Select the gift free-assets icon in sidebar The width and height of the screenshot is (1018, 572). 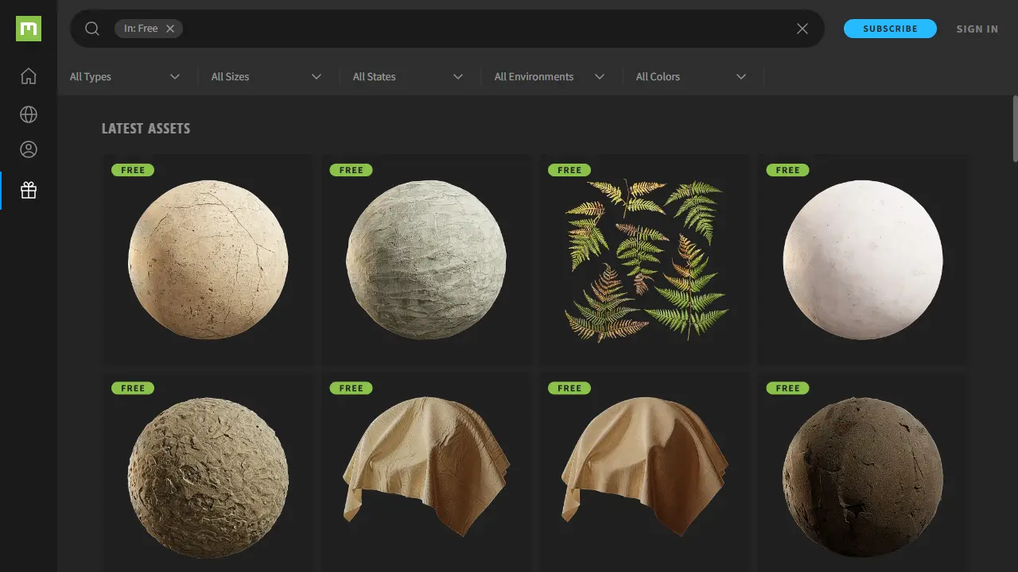point(28,190)
